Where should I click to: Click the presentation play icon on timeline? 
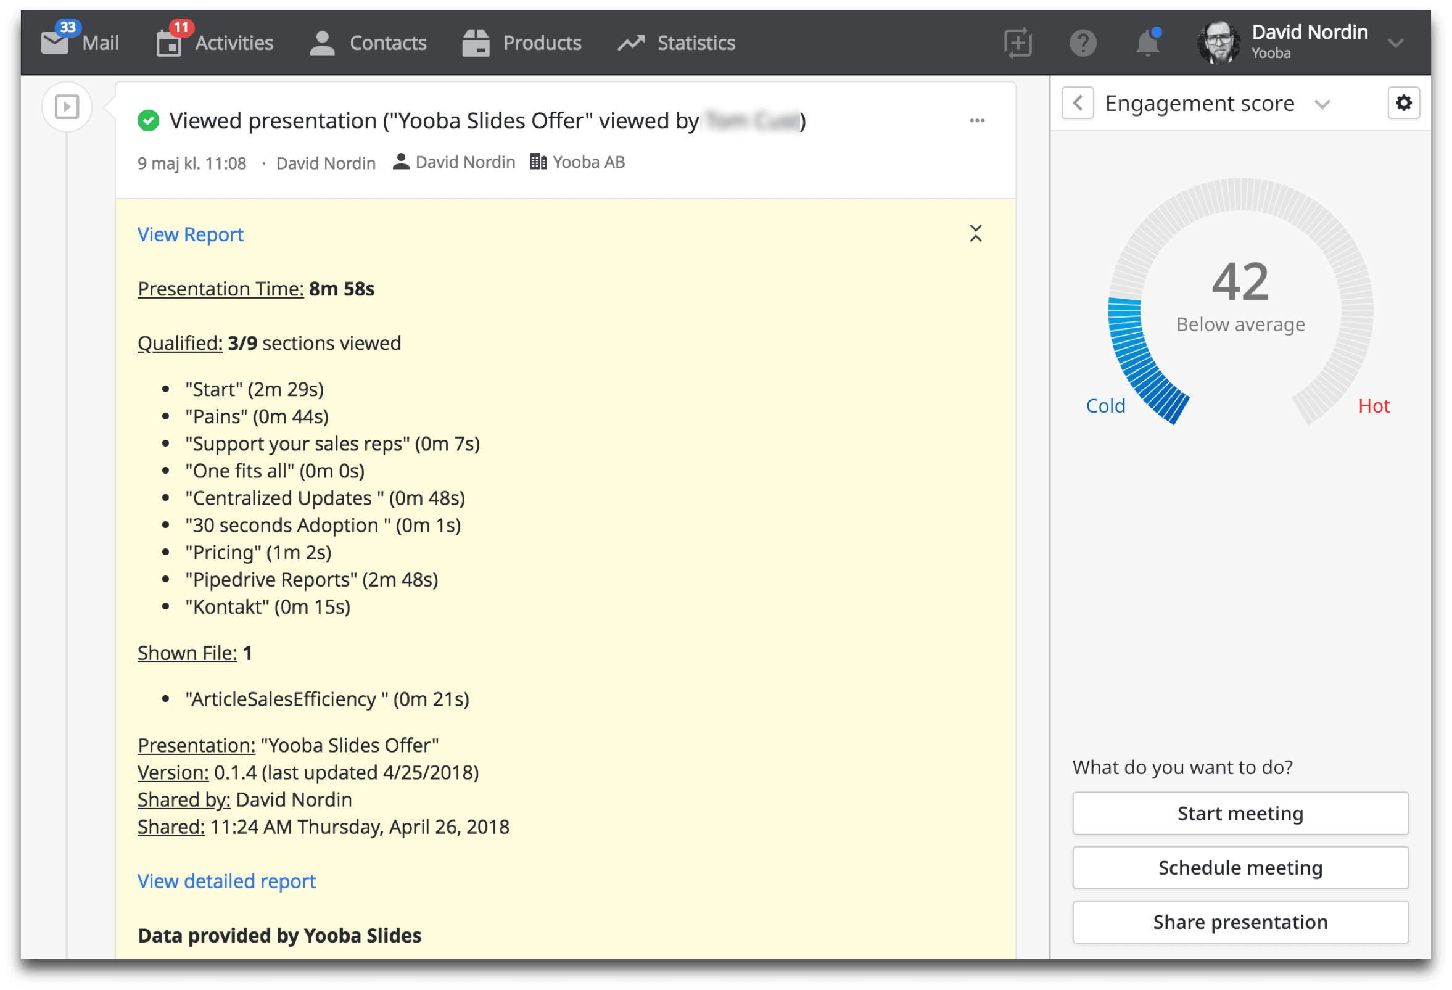(x=67, y=107)
